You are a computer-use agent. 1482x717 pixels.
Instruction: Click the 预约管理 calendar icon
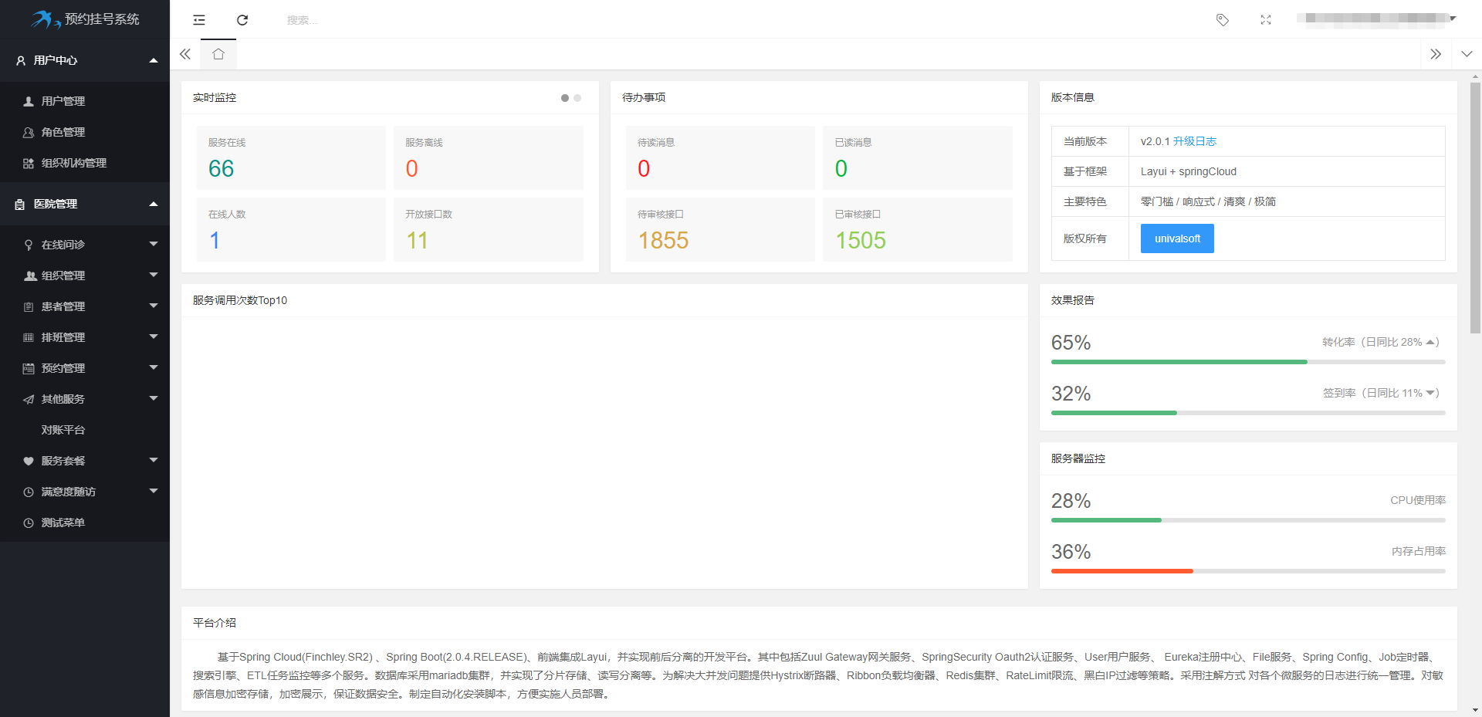[x=29, y=368]
